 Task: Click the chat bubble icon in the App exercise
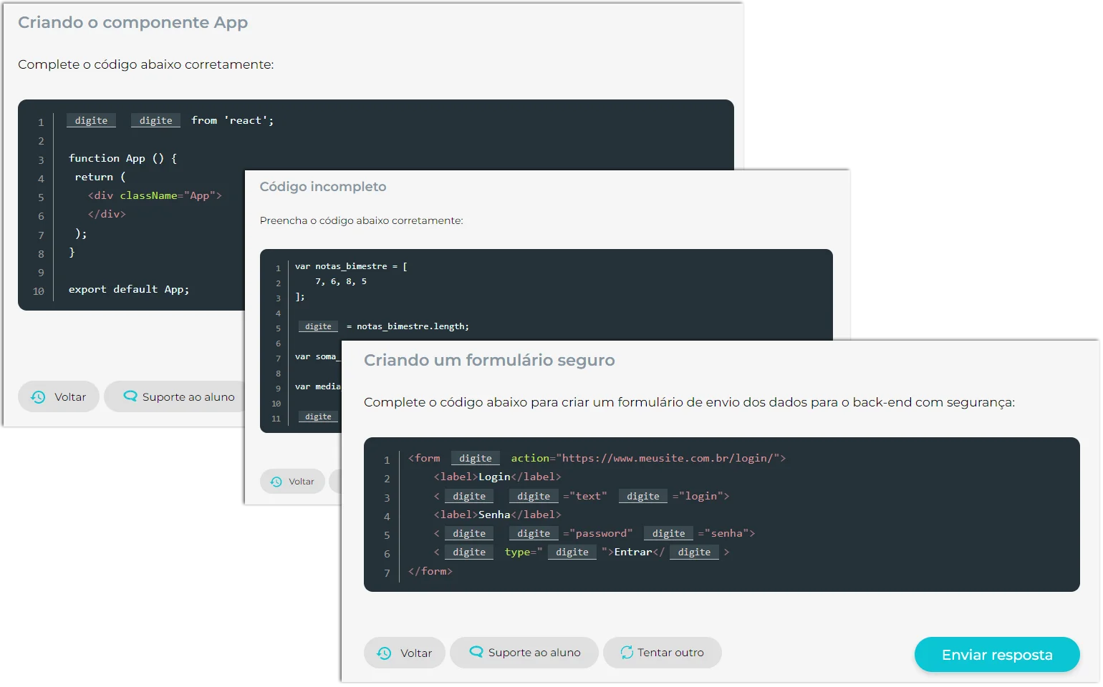pos(130,396)
